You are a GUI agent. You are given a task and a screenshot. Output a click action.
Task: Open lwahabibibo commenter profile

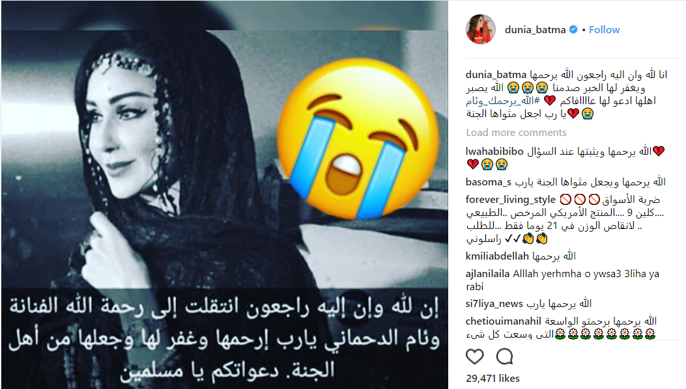[494, 151]
